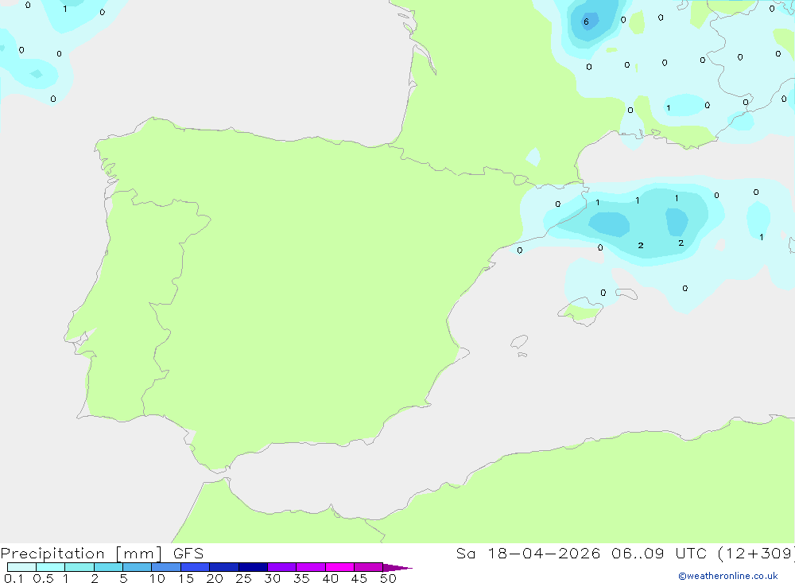Viewport: 795px width, 583px height.
Task: Click the '10' legend scale label
Action: tap(157, 578)
